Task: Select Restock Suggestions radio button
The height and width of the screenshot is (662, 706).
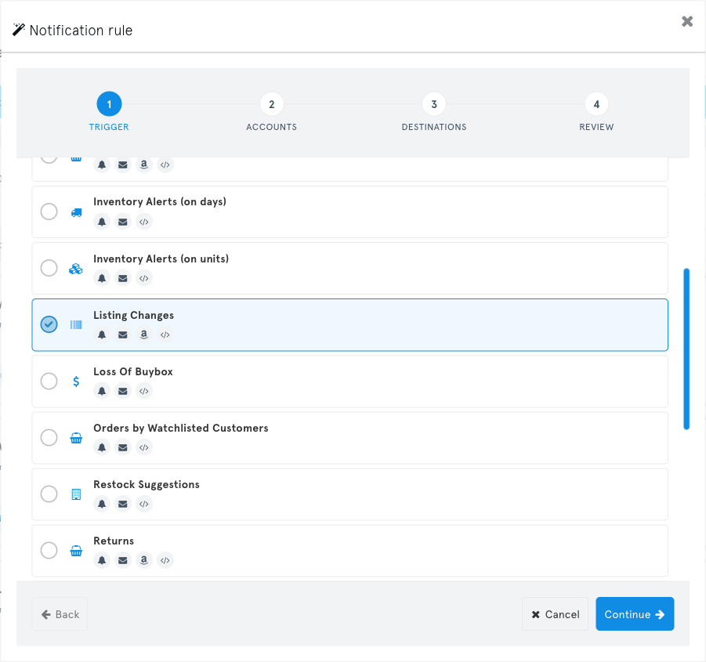Action: point(49,494)
